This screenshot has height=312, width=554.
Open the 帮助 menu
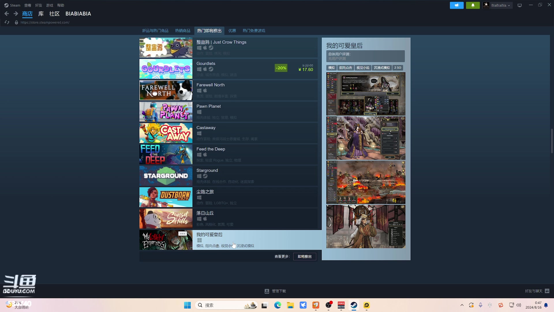click(x=61, y=5)
